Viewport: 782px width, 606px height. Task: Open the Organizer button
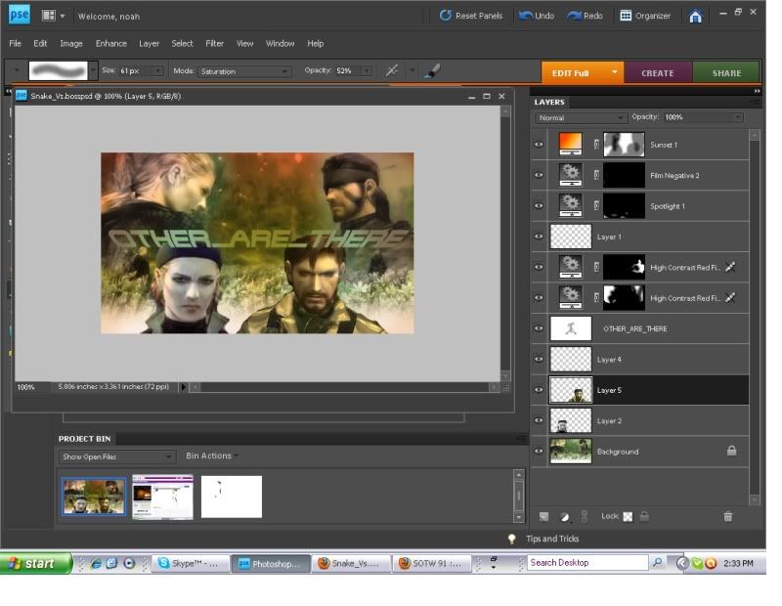pos(645,16)
